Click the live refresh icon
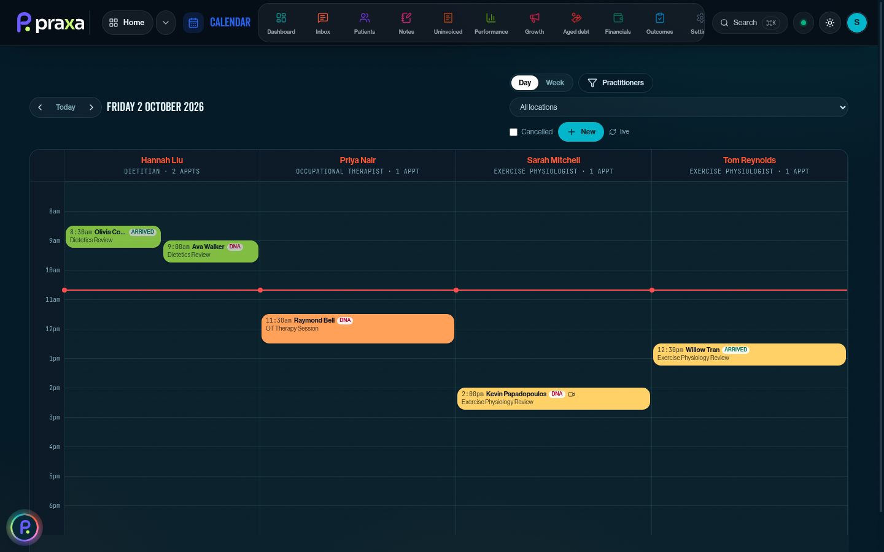Screen dimensions: 884x552 pos(613,132)
